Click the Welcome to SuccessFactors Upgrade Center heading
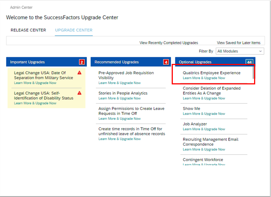The width and height of the screenshot is (271, 197). tap(62, 18)
